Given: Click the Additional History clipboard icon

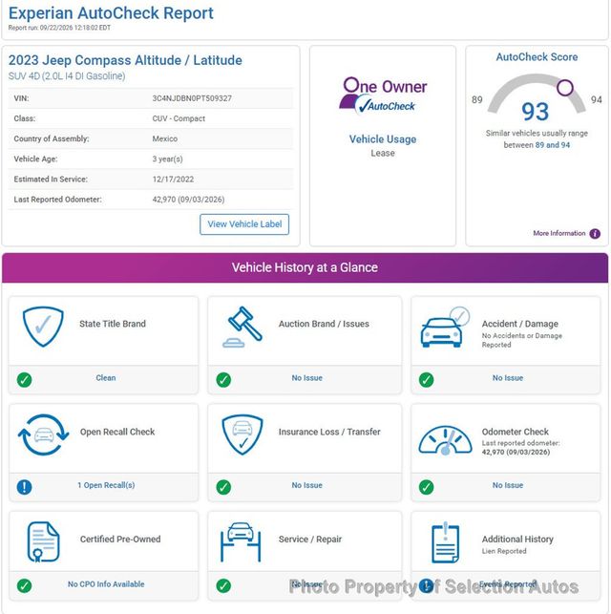Looking at the screenshot, I should (x=445, y=542).
